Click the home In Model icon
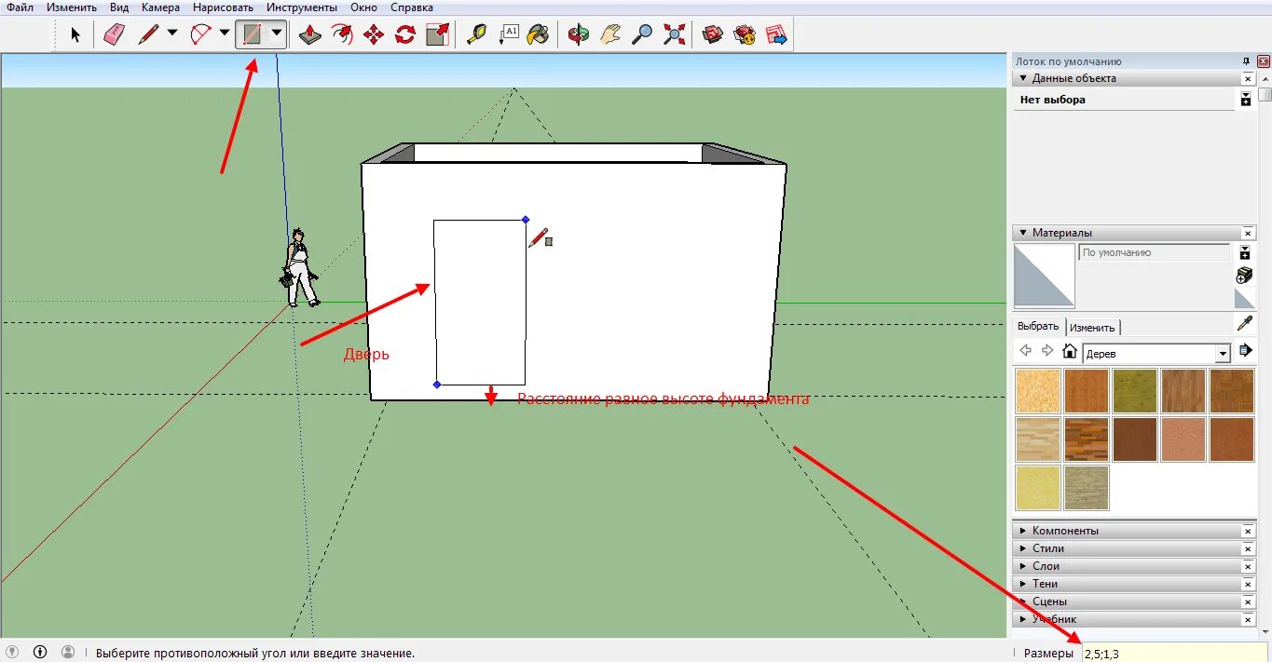Screen dimensions: 1272x662 pyautogui.click(x=1070, y=351)
